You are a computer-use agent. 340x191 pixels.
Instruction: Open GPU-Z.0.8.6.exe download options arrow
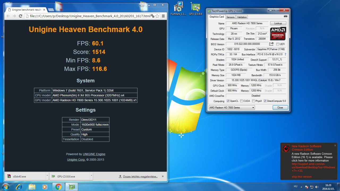click(x=91, y=176)
